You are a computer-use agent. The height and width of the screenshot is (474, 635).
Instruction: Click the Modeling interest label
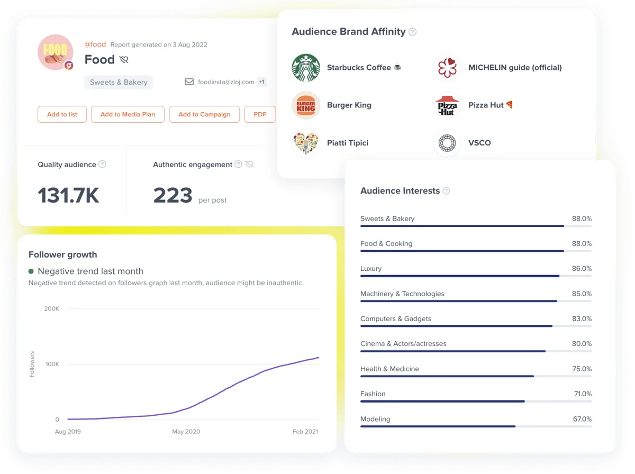[375, 419]
